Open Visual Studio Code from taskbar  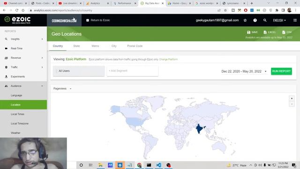[x=158, y=165]
